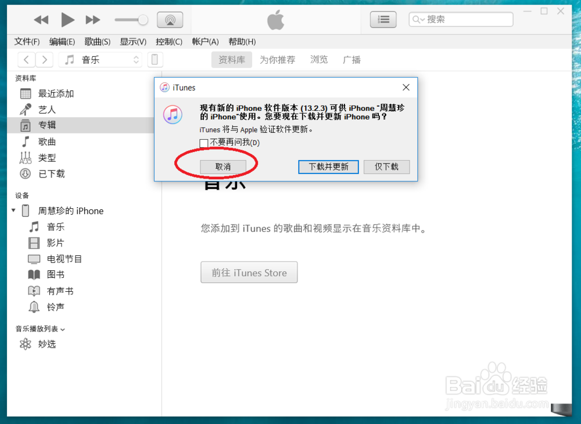
Task: Click the calendar icon beside 最近添加
Action: click(26, 93)
